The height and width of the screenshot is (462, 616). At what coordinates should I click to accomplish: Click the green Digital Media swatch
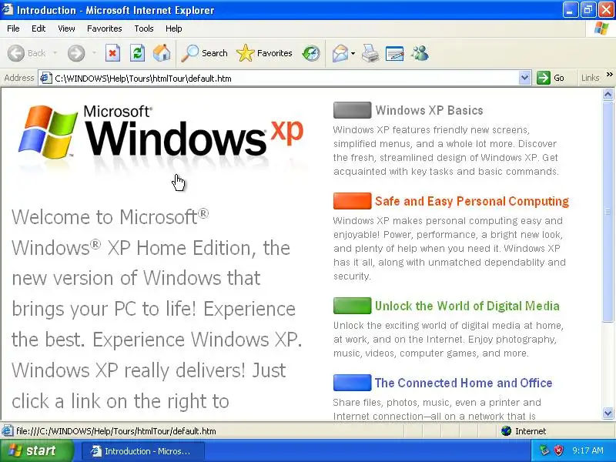coord(352,306)
